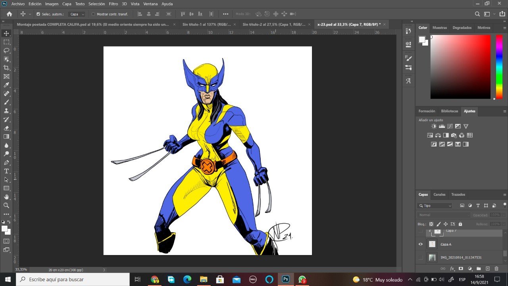Select the Hand tool
This screenshot has height=286, width=508.
6,197
